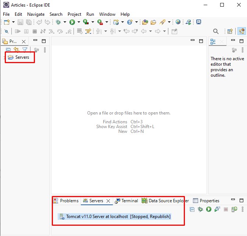The width and height of the screenshot is (247, 236).
Task: Click the Previous Annotation icon
Action: (113, 31)
